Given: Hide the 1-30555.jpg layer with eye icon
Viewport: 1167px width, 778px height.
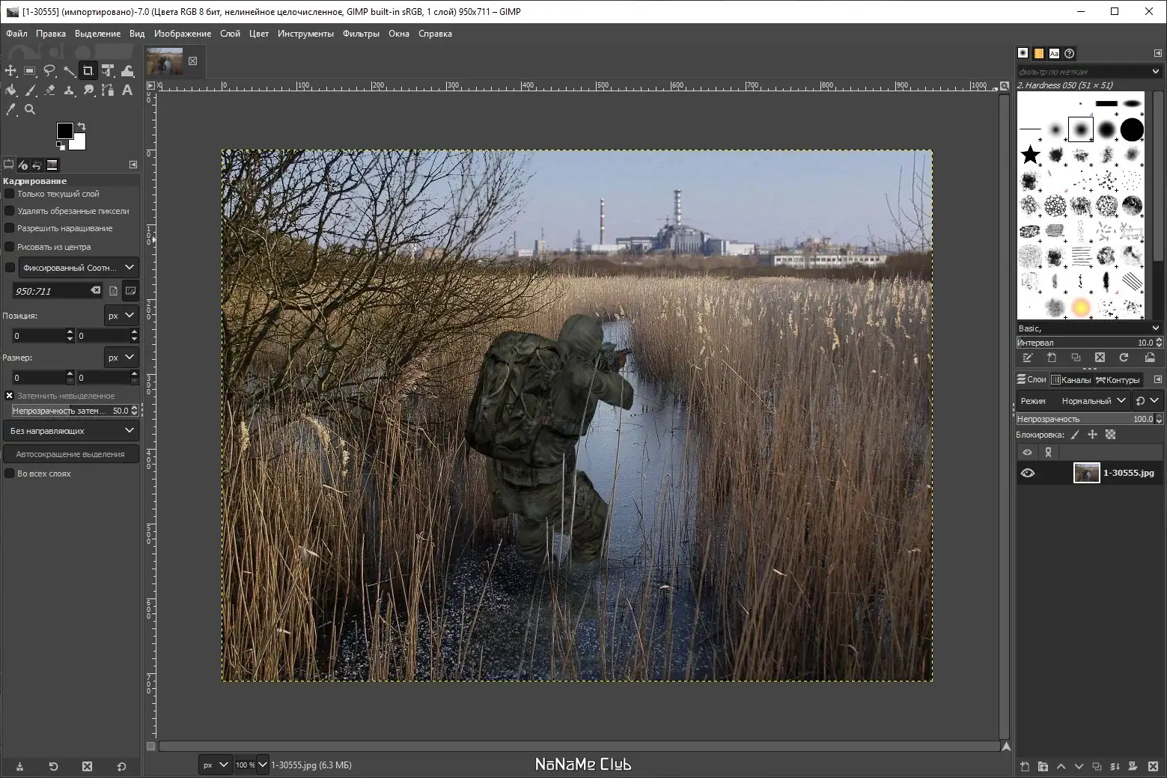Looking at the screenshot, I should [x=1028, y=473].
